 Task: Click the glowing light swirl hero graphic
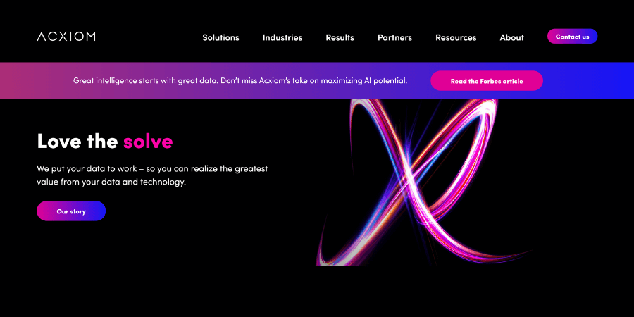(x=423, y=183)
